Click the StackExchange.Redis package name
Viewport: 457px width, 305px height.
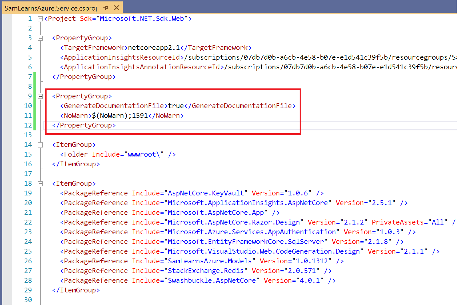coord(206,271)
